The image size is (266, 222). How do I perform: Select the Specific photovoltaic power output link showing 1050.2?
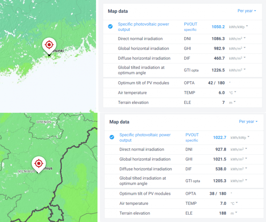click(143, 27)
